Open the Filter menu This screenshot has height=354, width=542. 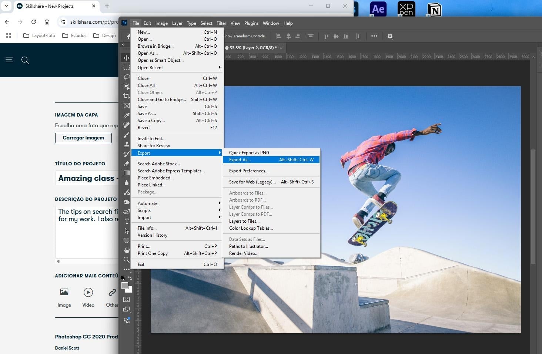pos(221,23)
